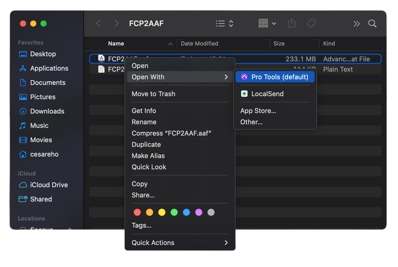The height and width of the screenshot is (267, 398).
Task: Choose Get Info in the context menu
Action: click(x=180, y=111)
